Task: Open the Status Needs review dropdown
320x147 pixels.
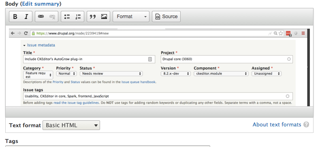Action: (x=111, y=73)
